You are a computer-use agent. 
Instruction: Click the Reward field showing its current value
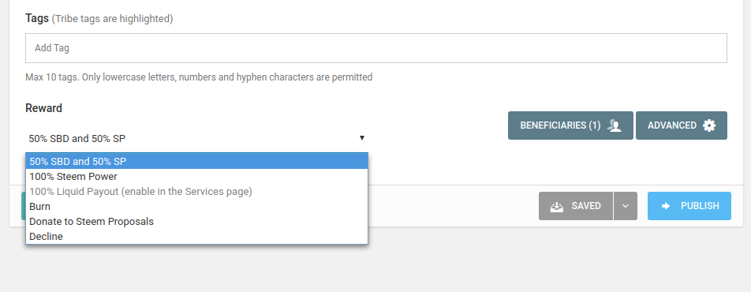(x=197, y=139)
